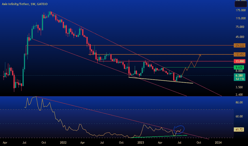Click the 2022 label on time axis

63,143
